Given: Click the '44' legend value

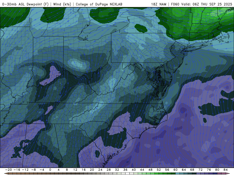Looking at the screenshot, I should 142,170.
